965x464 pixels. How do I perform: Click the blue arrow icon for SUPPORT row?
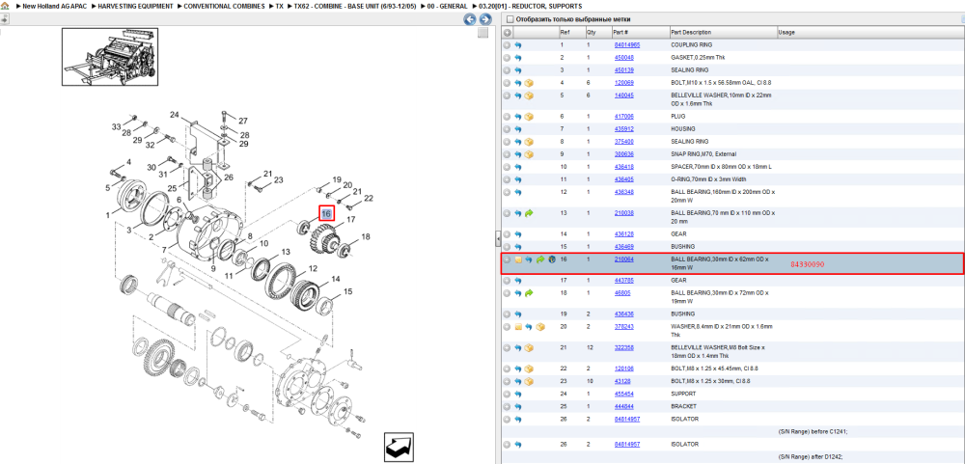pyautogui.click(x=518, y=394)
